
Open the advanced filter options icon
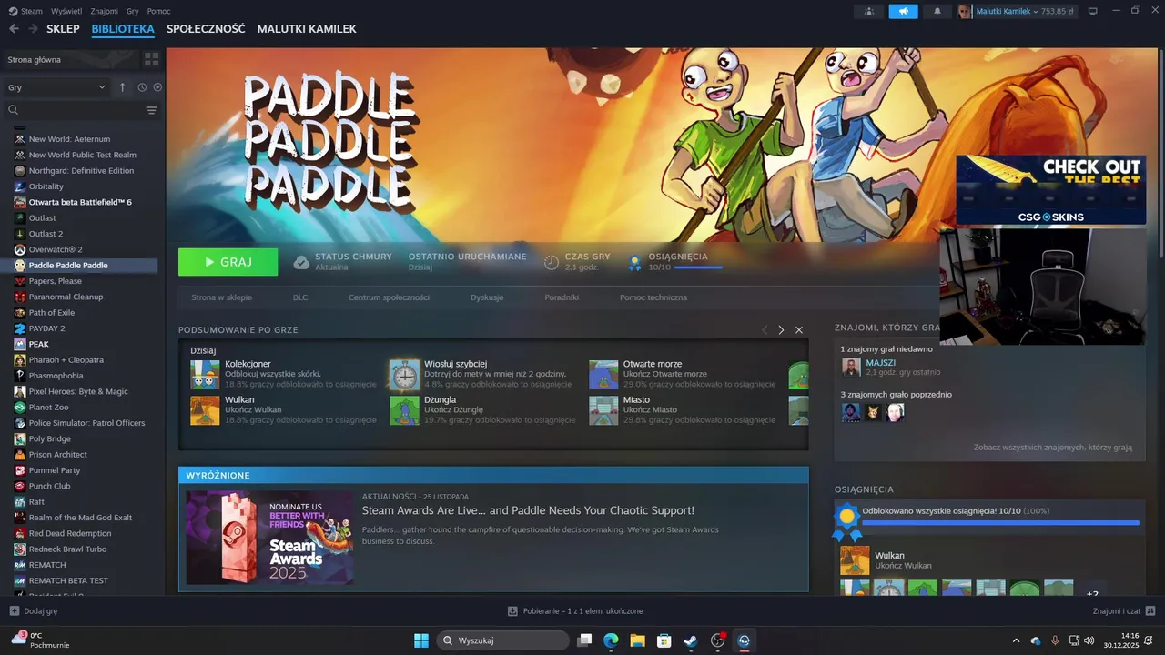[x=151, y=110]
